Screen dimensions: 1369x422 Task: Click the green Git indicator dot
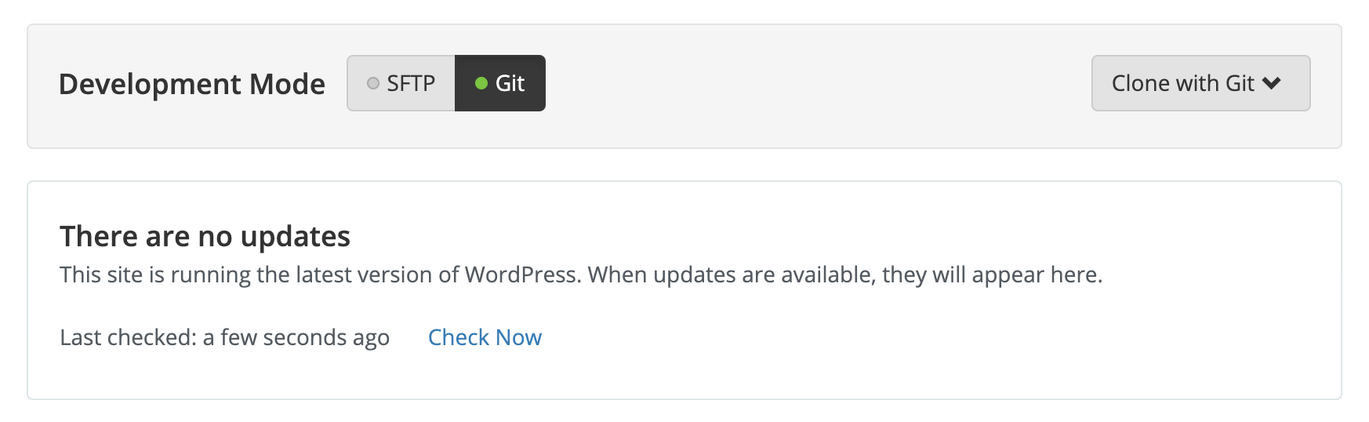pyautogui.click(x=481, y=83)
